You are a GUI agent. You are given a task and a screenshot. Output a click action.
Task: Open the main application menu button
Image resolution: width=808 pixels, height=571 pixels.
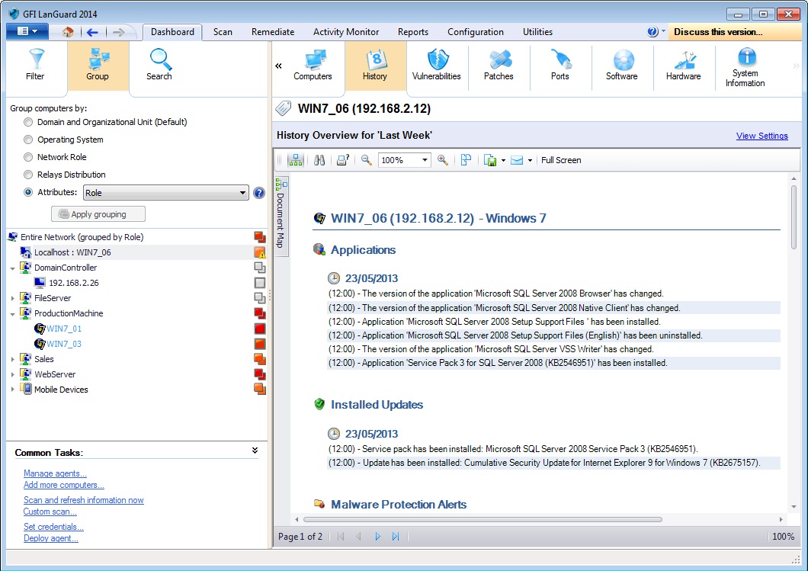point(27,31)
